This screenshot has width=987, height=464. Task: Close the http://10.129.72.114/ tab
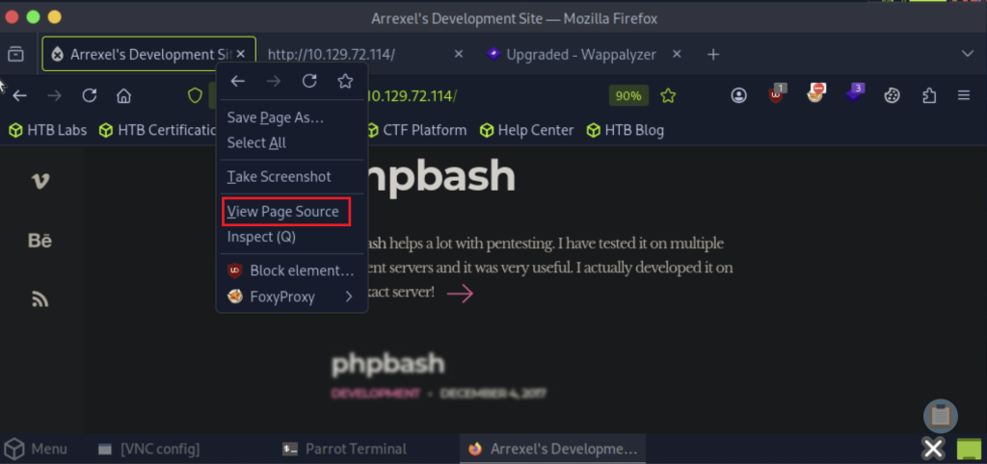(459, 55)
